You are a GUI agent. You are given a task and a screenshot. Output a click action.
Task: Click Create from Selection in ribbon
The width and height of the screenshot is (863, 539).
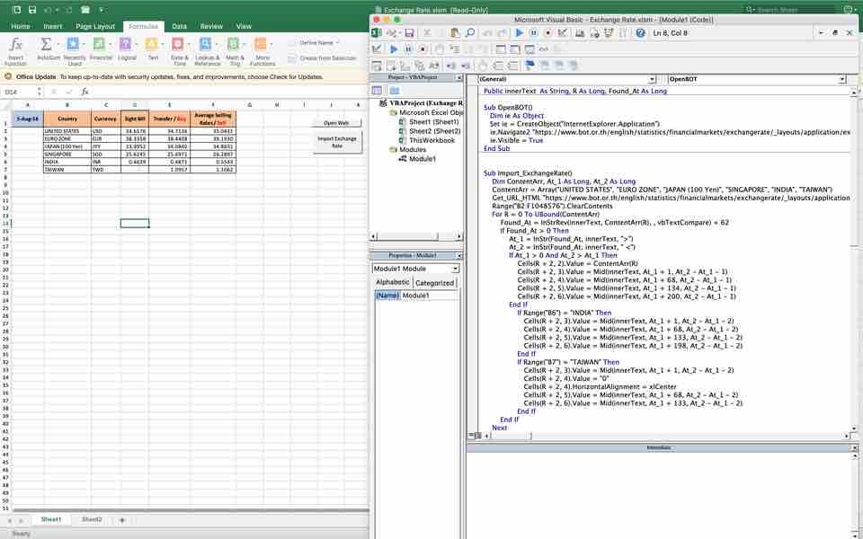[322, 58]
